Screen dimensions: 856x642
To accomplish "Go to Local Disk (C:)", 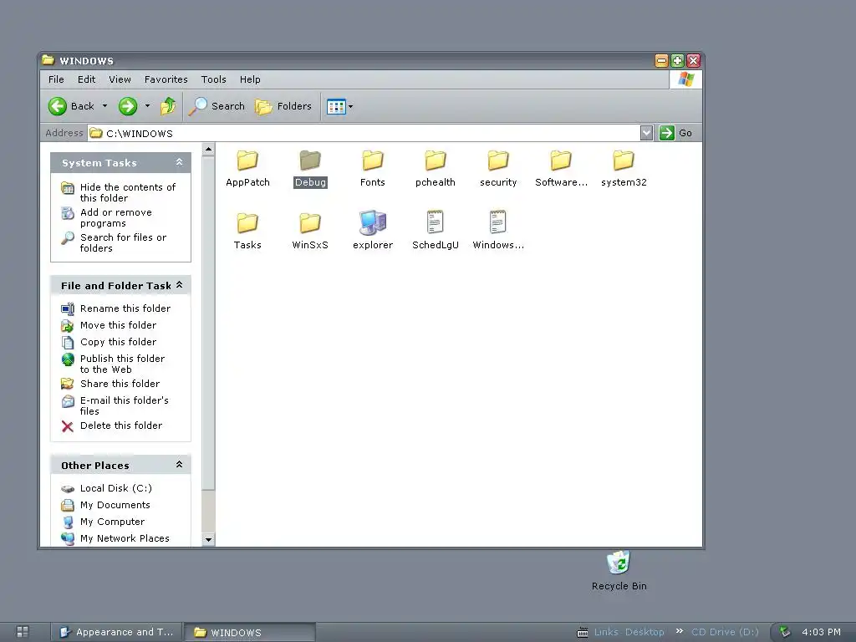I will pyautogui.click(x=106, y=488).
